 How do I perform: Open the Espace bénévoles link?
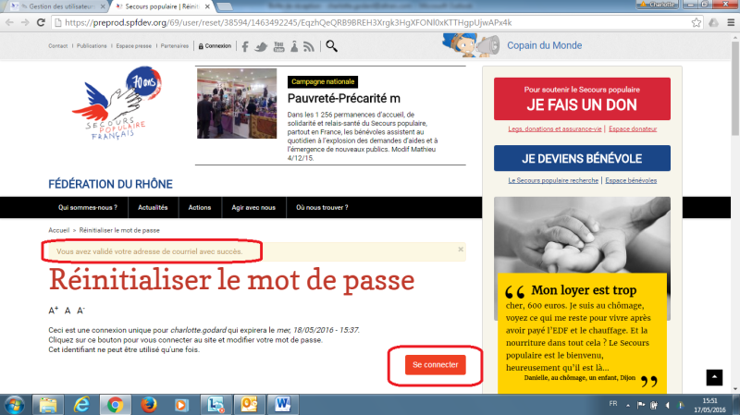pos(631,180)
